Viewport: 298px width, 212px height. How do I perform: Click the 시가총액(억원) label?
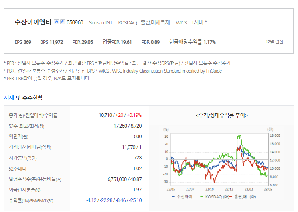(x=22, y=158)
